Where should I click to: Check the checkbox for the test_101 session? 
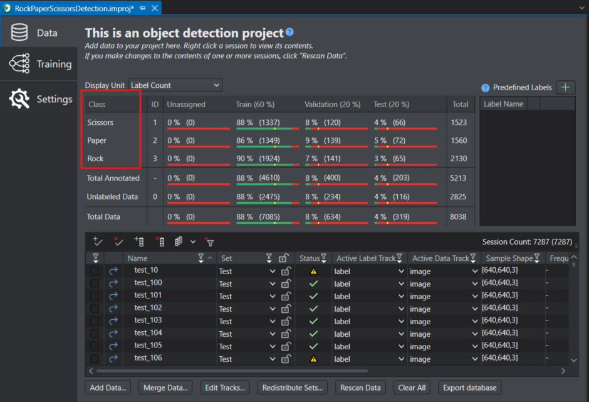click(95, 296)
